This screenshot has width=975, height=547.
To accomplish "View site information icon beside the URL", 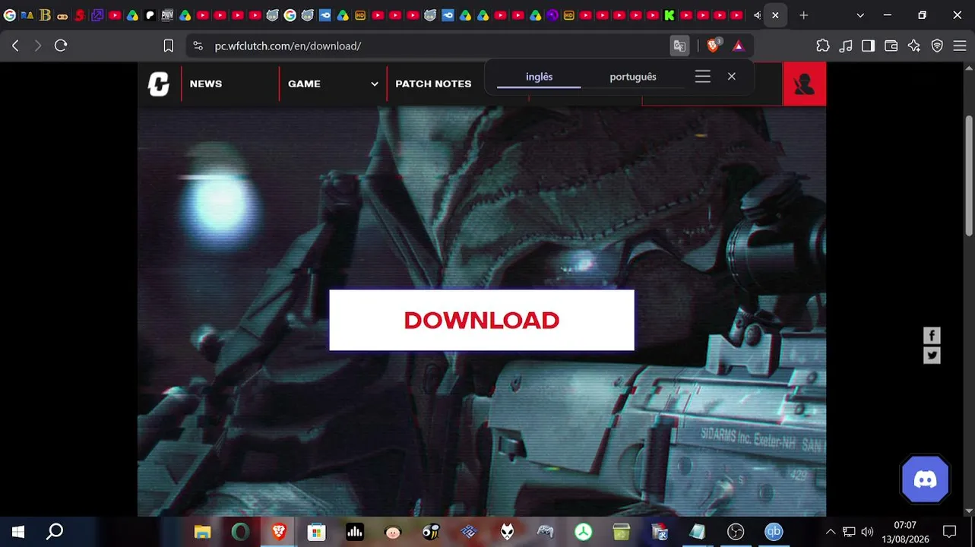I will pyautogui.click(x=198, y=46).
